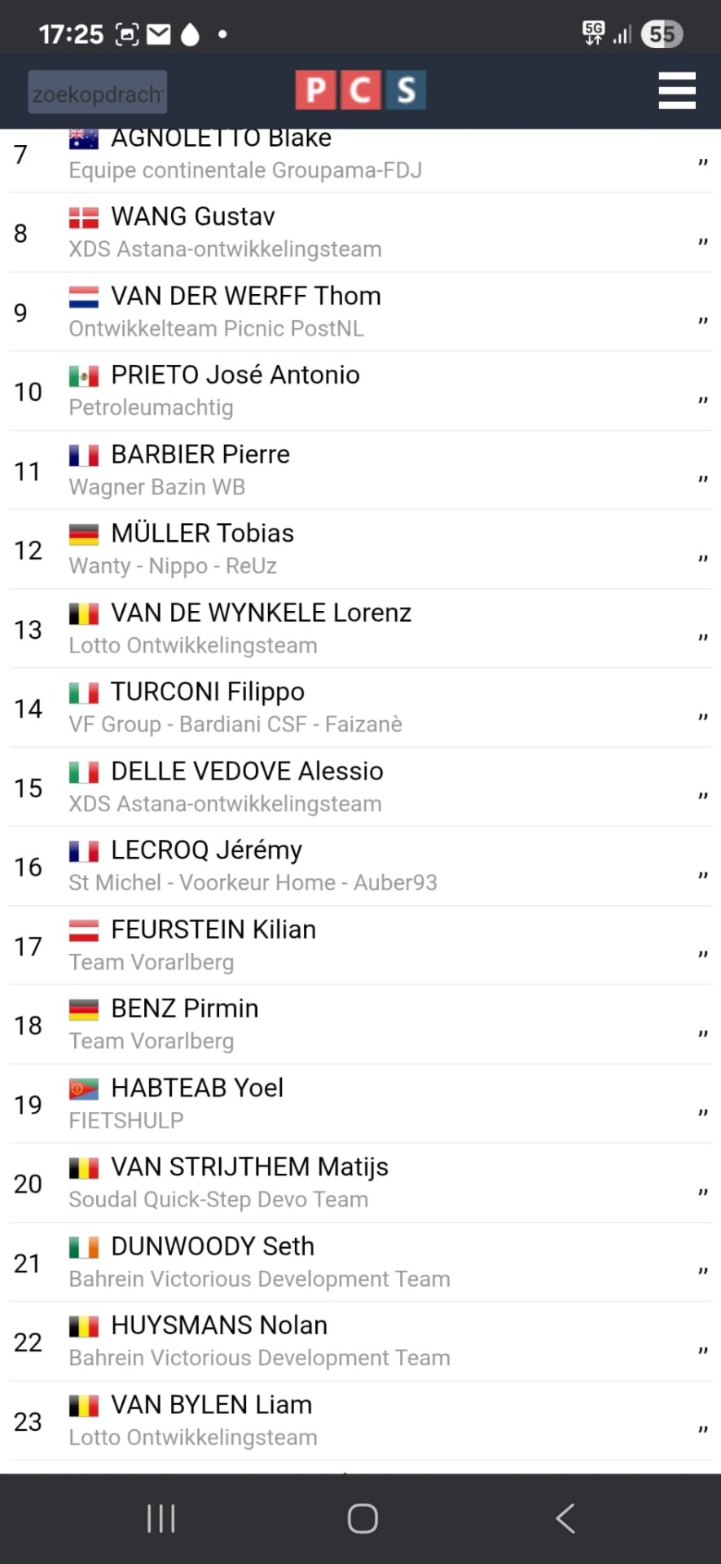Open team VF Group - Bardiani CSF - Faizanè
Viewport: 721px width, 1564px height.
coord(235,724)
